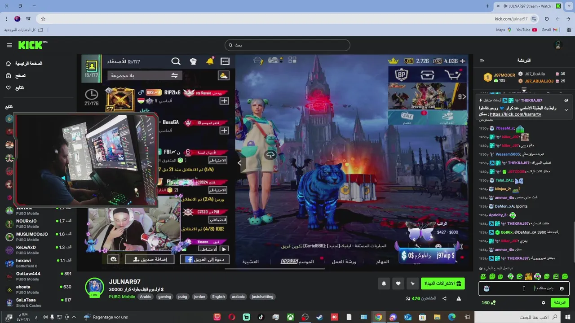Click the PUBG Mobile category link
575x323 pixels.
point(122,297)
